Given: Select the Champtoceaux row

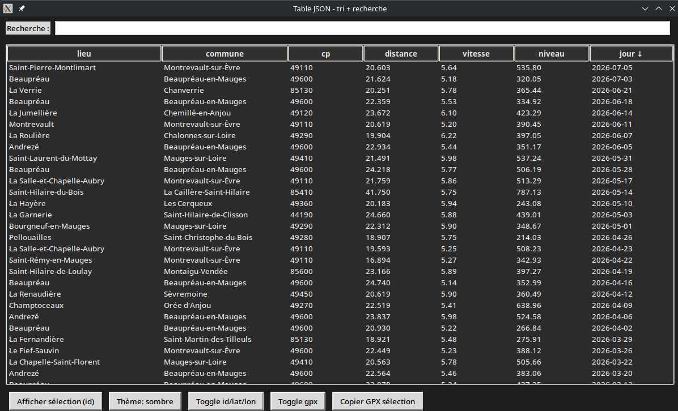Looking at the screenshot, I should [340, 306].
